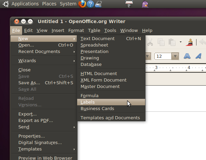Click the blue printer icon in the top panel
This screenshot has height=160, width=206.
98,4
